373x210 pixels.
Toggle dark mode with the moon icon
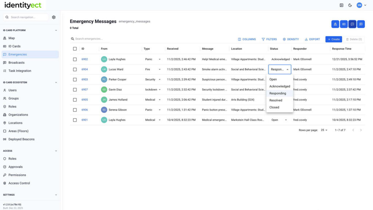tap(350, 5)
